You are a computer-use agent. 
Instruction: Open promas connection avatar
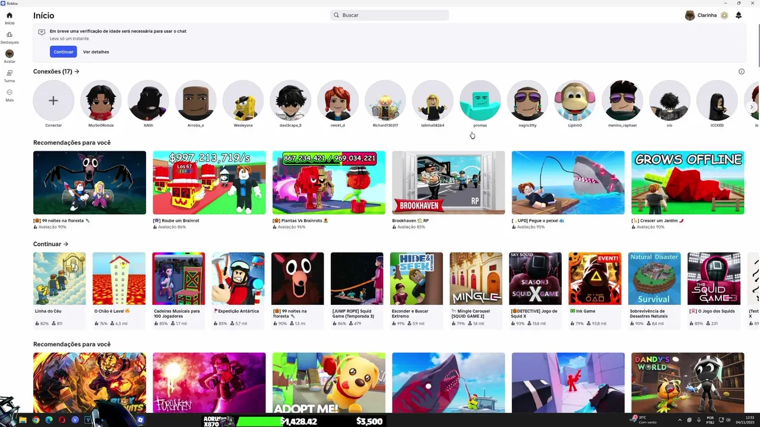click(480, 101)
